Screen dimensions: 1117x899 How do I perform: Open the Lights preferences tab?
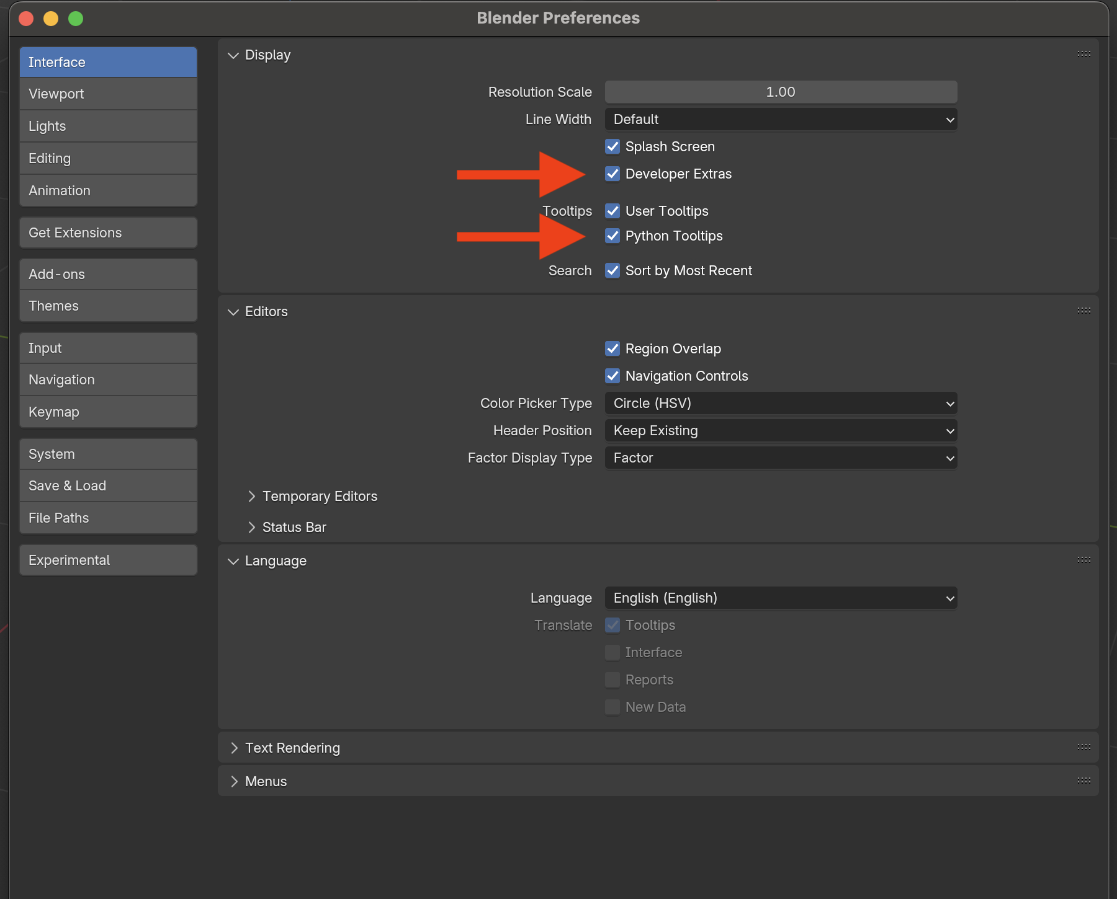coord(108,126)
